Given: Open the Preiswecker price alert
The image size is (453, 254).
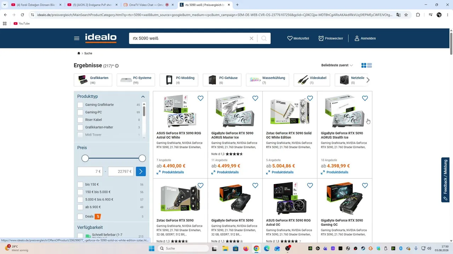Looking at the screenshot, I should [331, 38].
